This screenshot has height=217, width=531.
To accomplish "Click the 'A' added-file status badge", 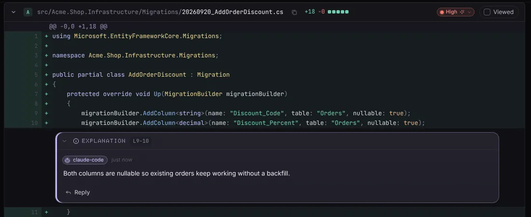I will click(x=28, y=12).
